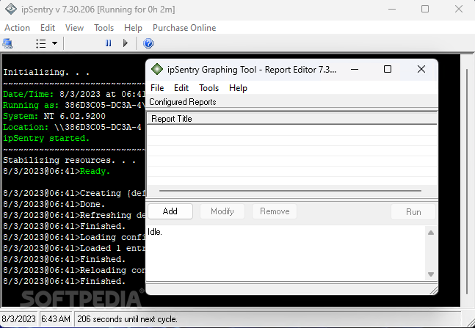Click the list view icon in ipSentry toolbar
The height and width of the screenshot is (328, 475).
point(41,43)
